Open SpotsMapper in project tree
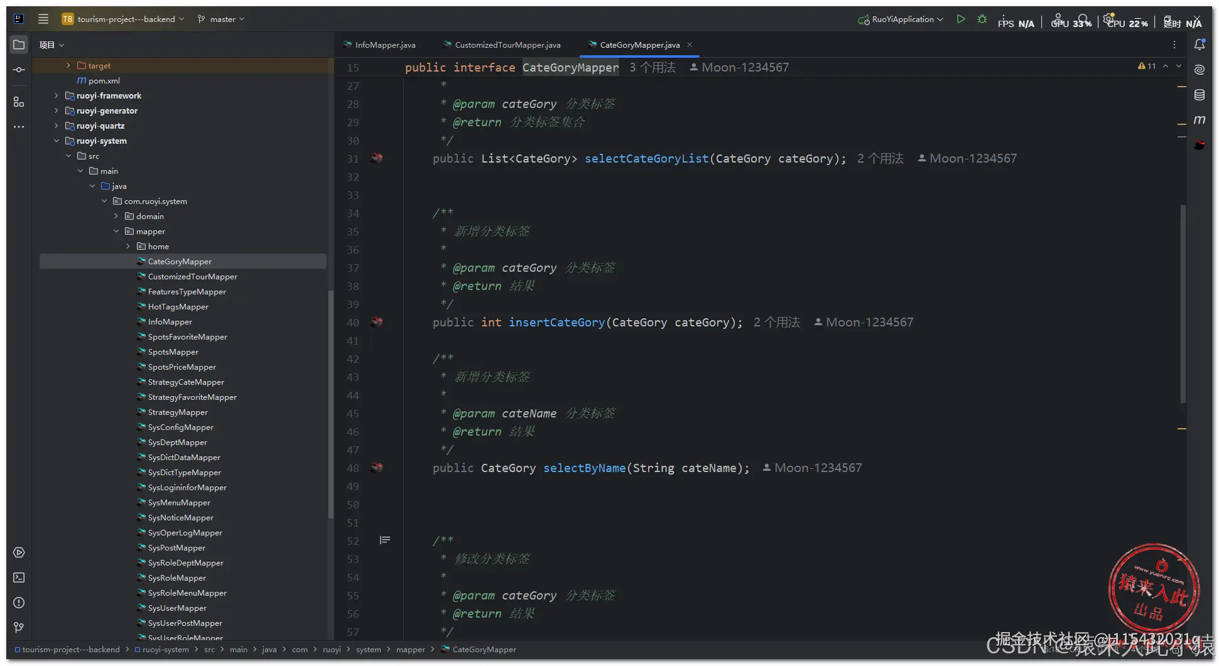Screen dimensions: 1219x666 tap(173, 352)
